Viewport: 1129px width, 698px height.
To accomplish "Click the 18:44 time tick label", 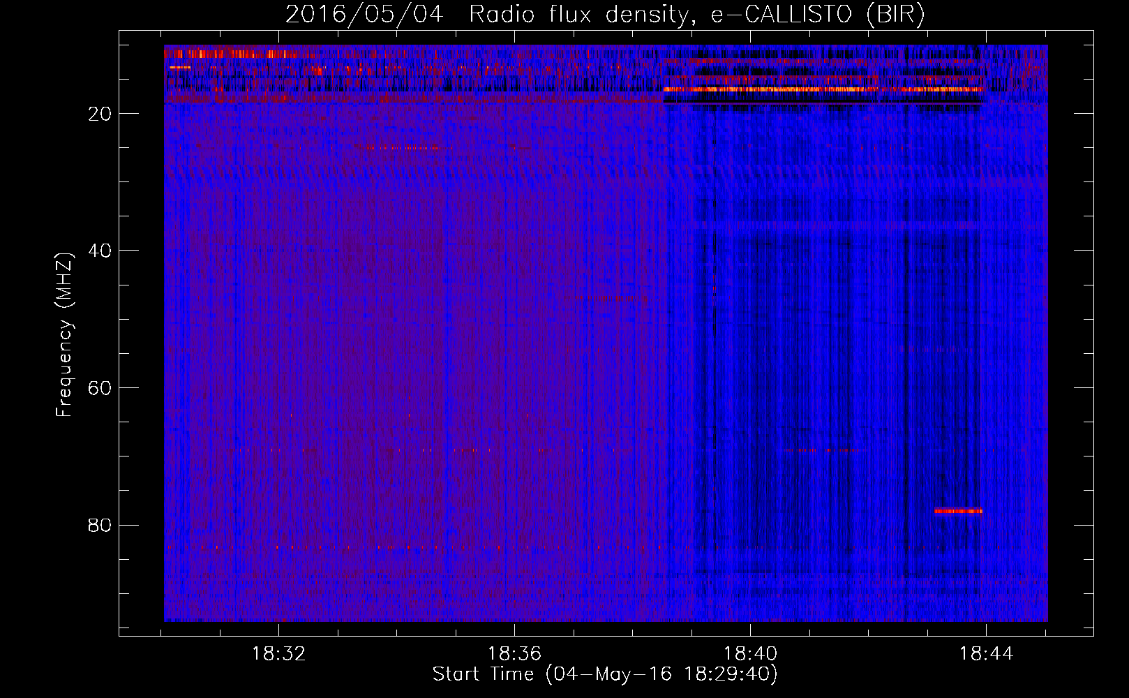I will click(x=986, y=654).
